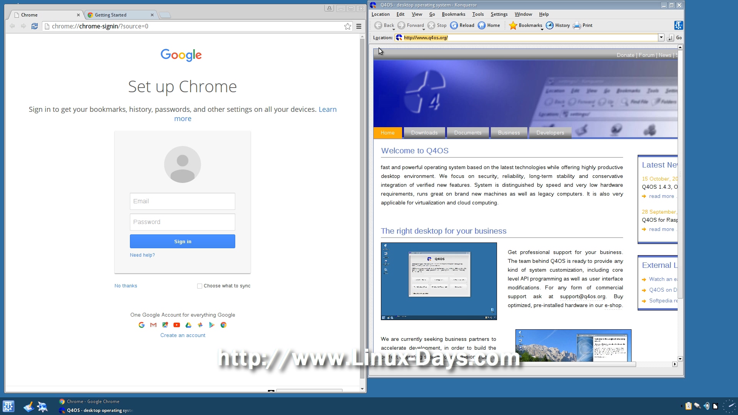
Task: Open the Forward button history dropdown arrow
Action: tap(423, 29)
